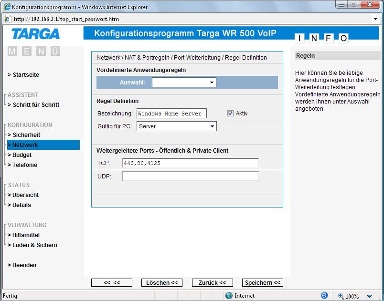This screenshot has width=384, height=301.
Task: Click the 'Internet' zone label
Action: point(245,296)
